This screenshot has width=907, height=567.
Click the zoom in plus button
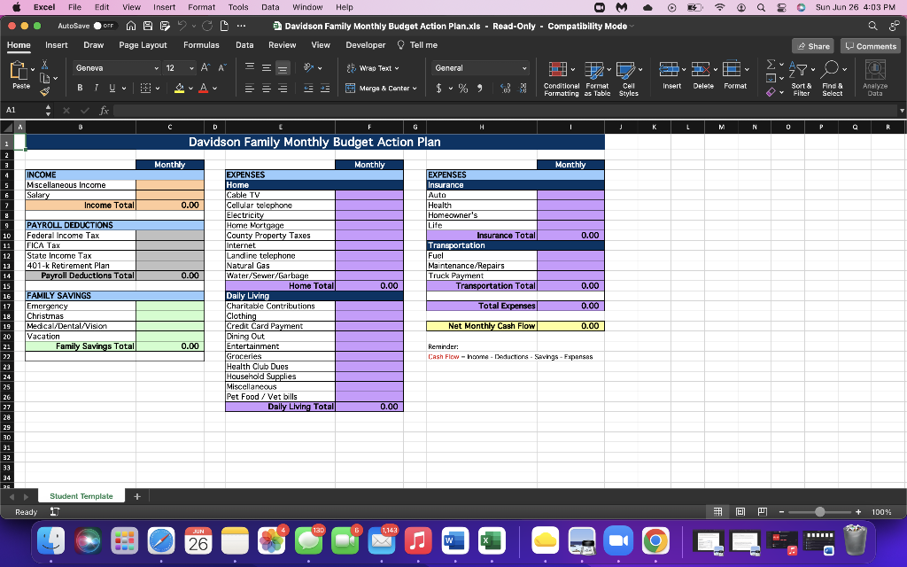click(858, 512)
